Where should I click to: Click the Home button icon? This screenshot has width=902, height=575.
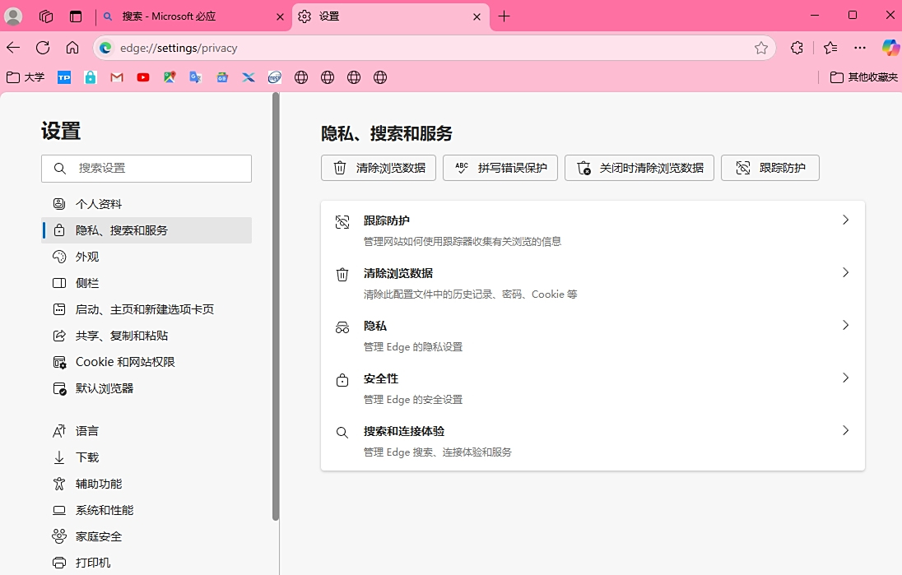coord(72,48)
